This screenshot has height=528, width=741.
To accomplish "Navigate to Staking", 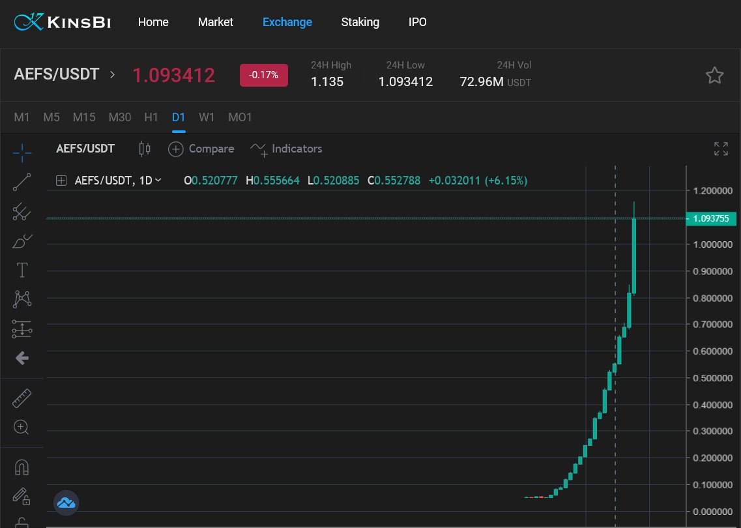I will point(360,22).
